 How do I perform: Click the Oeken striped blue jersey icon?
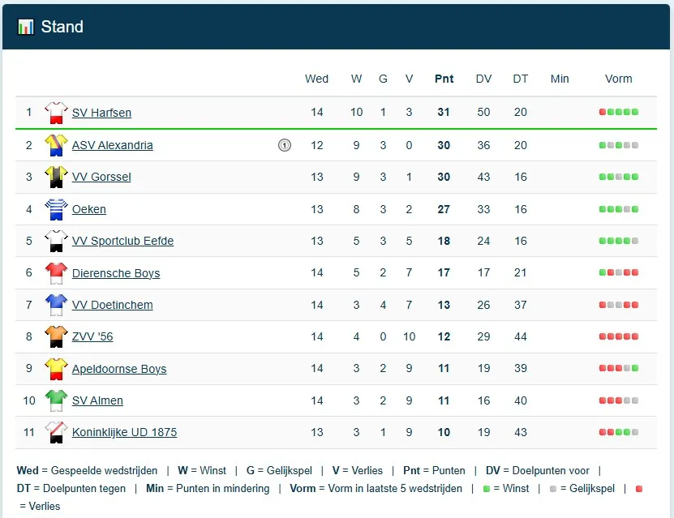[x=56, y=209]
